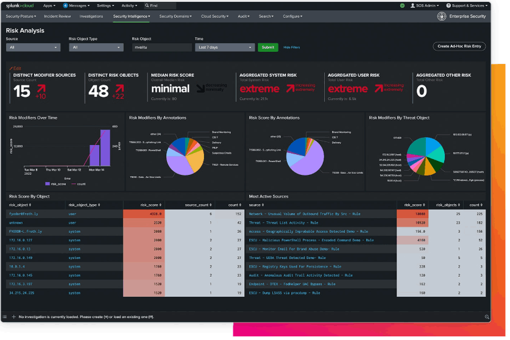Click the magnifier icon in Find box
The image size is (510, 340).
coord(147,5)
